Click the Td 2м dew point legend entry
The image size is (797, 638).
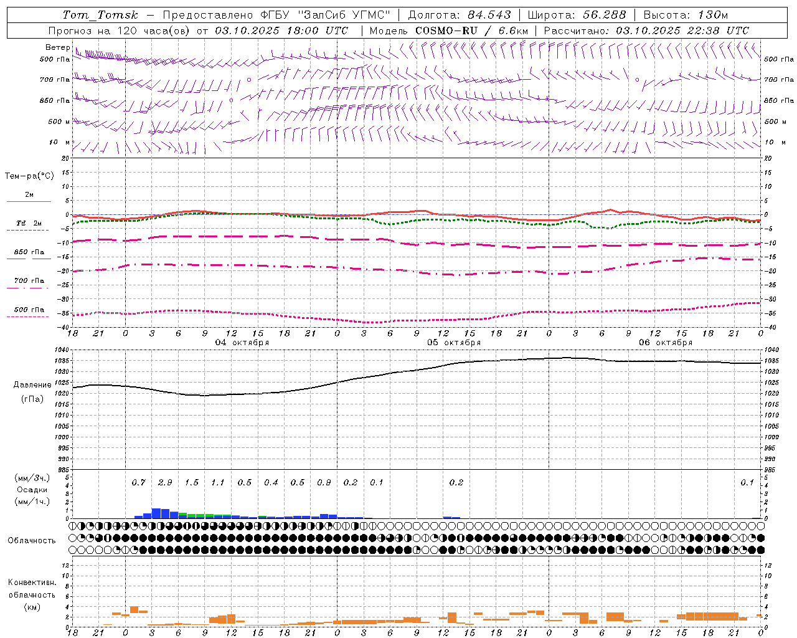29,223
